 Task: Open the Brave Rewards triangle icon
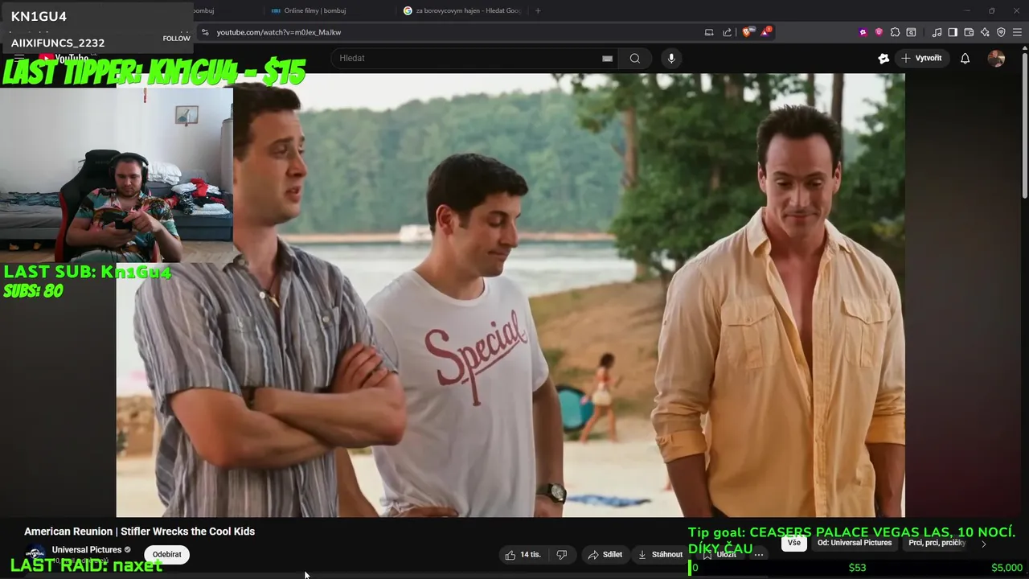765,32
